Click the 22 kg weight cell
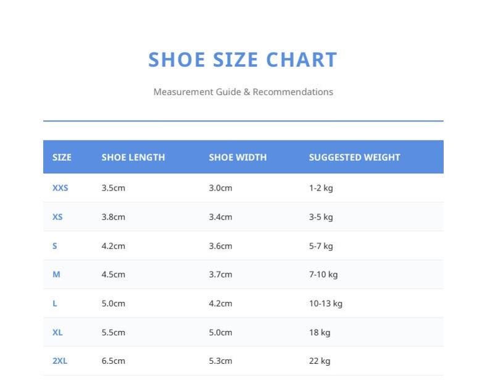 (320, 361)
